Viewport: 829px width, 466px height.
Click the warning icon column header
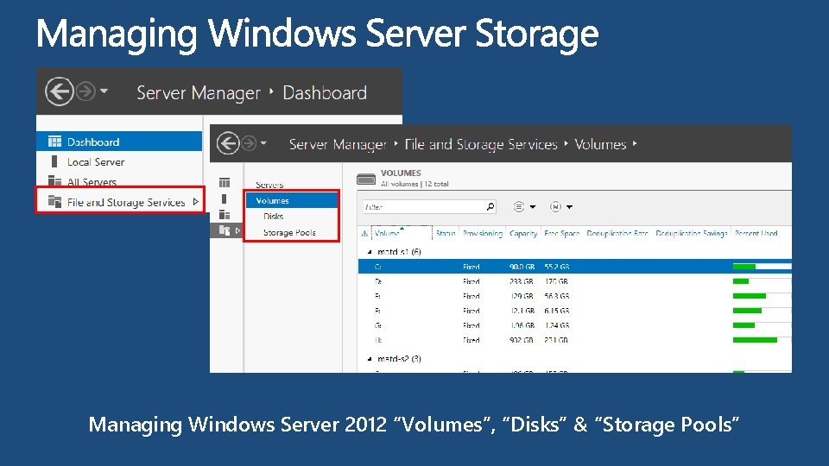click(x=364, y=233)
